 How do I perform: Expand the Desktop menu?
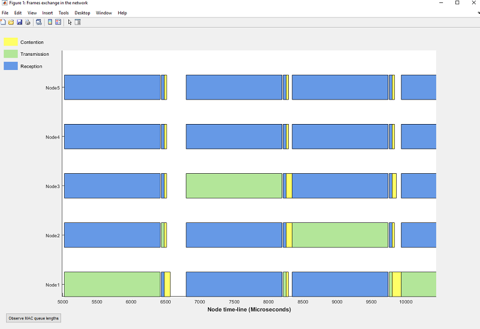[82, 13]
